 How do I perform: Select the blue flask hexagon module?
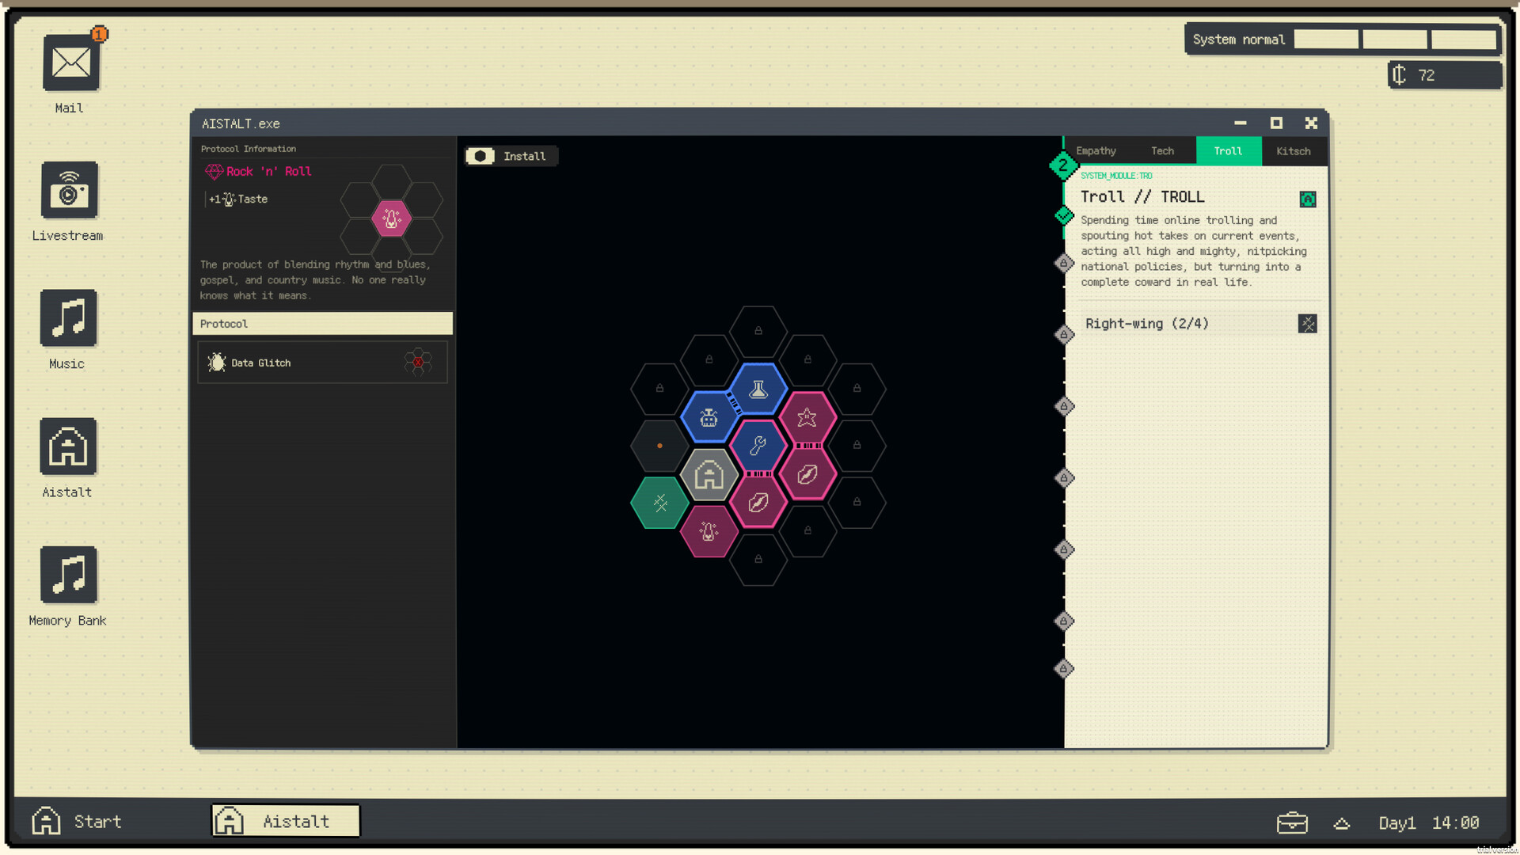pyautogui.click(x=758, y=389)
